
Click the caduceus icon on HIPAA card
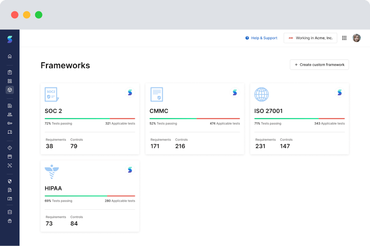click(52, 172)
